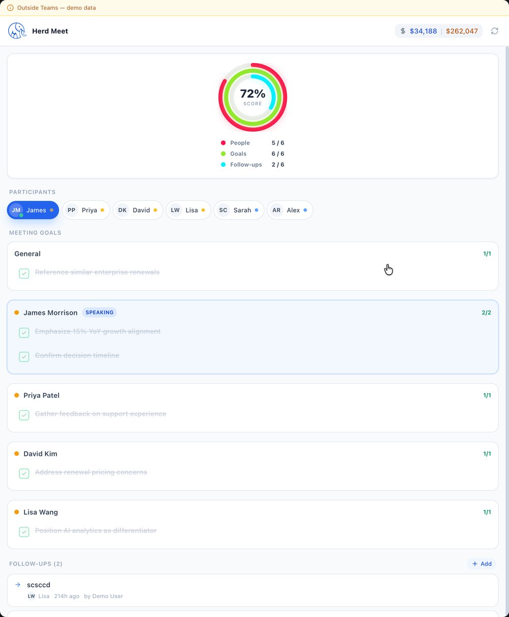This screenshot has height=617, width=509.
Task: Click the LW avatar in scsccd follow-up
Action: (x=32, y=596)
